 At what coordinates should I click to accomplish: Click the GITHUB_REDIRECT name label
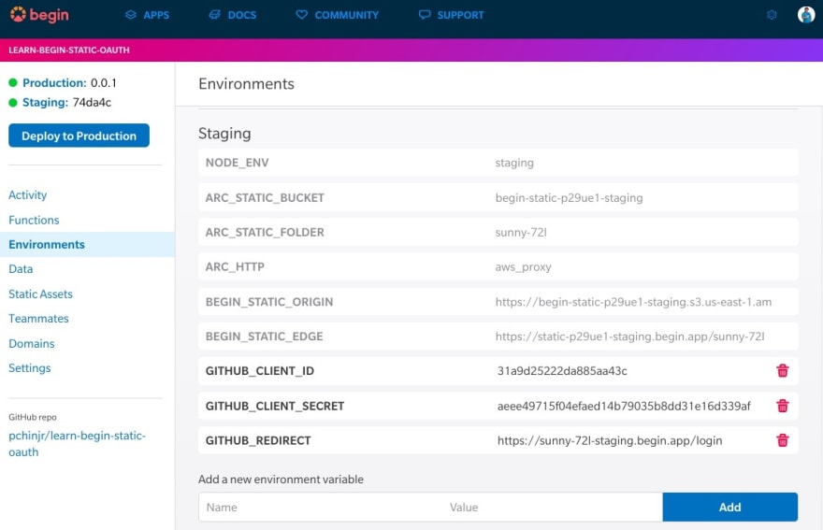point(258,440)
